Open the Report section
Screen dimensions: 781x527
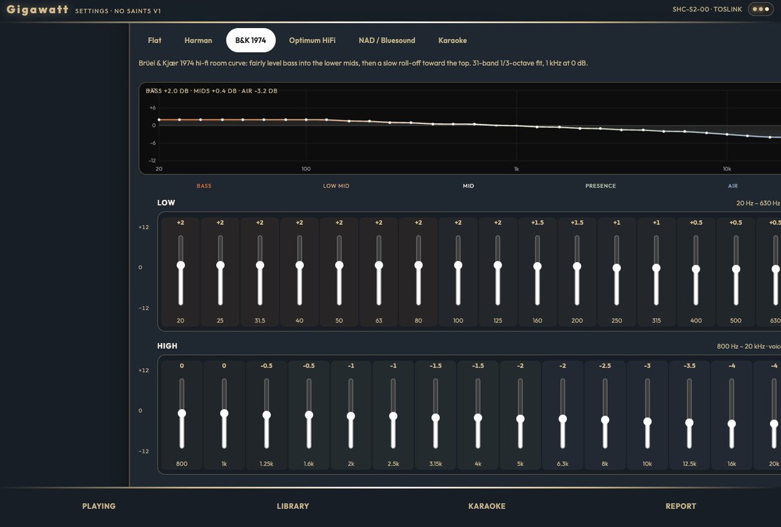[x=681, y=506]
